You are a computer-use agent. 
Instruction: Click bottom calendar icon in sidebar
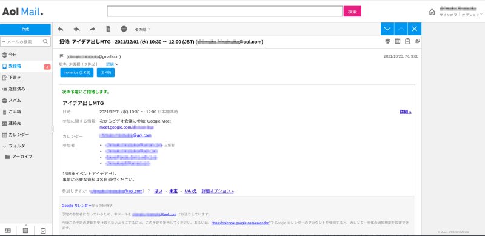click(25, 231)
